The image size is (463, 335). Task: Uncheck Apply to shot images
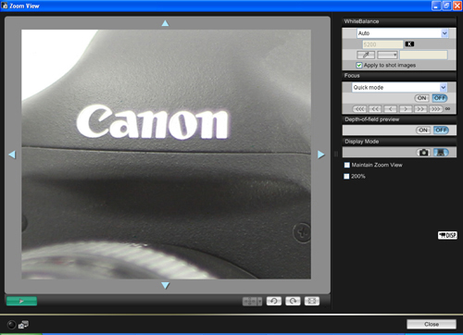(x=359, y=65)
